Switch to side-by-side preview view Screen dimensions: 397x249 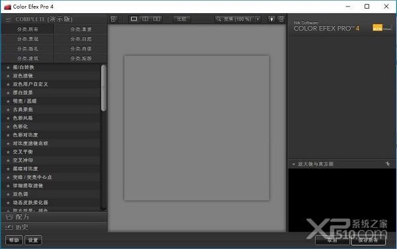pos(157,19)
